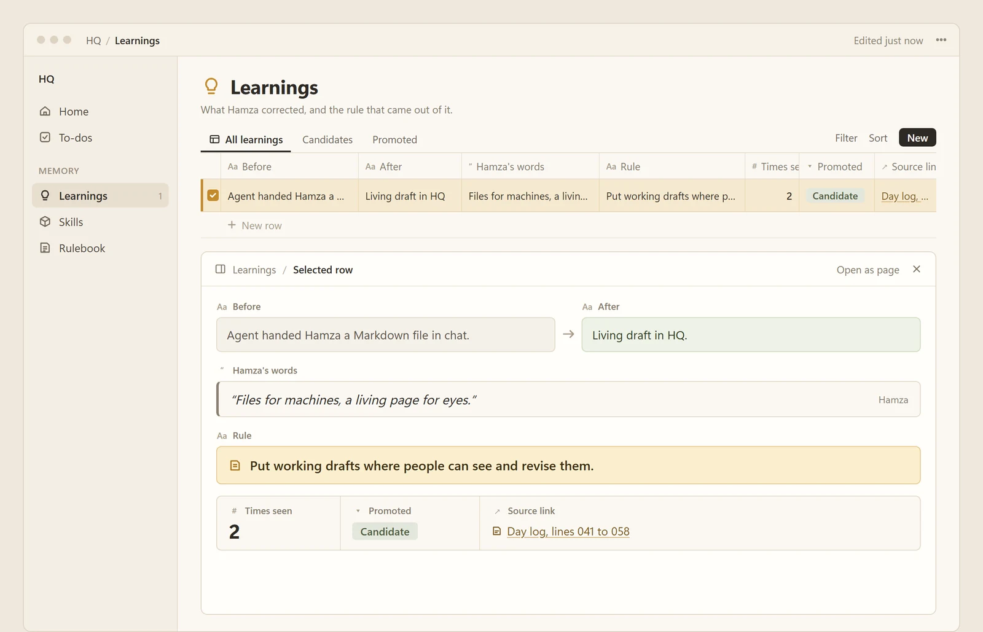Open the 'Day log, lines 041 to 058' link
The height and width of the screenshot is (632, 983).
pos(568,531)
